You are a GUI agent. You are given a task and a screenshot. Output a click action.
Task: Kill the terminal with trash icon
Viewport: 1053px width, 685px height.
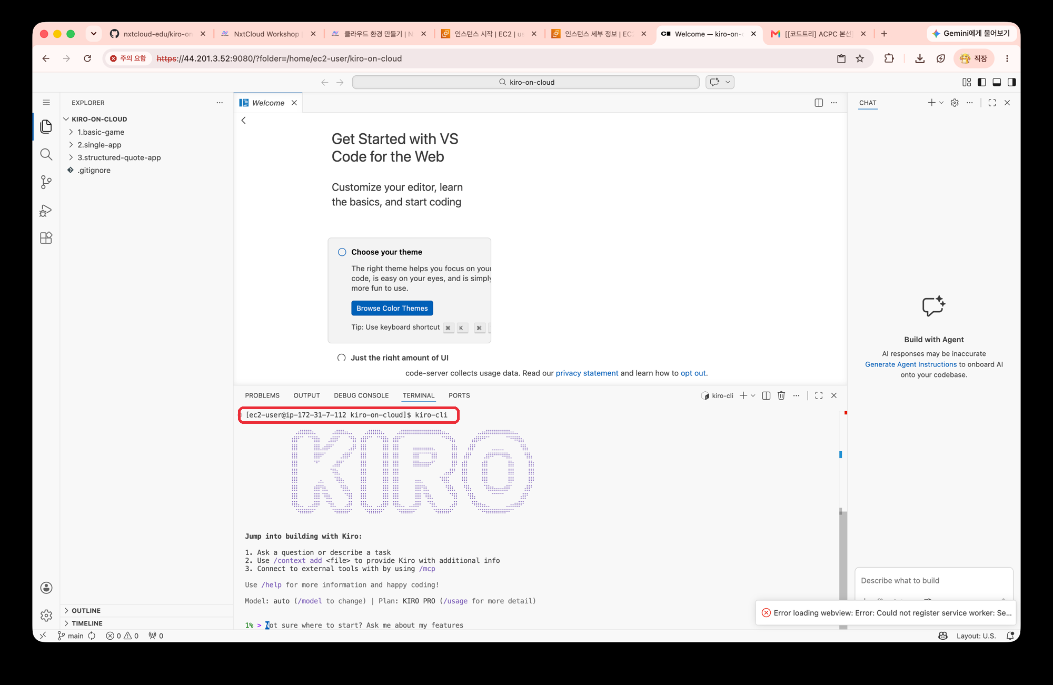click(x=781, y=395)
